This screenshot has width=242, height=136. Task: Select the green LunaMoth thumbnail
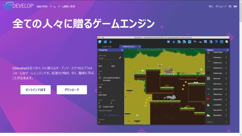tap(208, 105)
